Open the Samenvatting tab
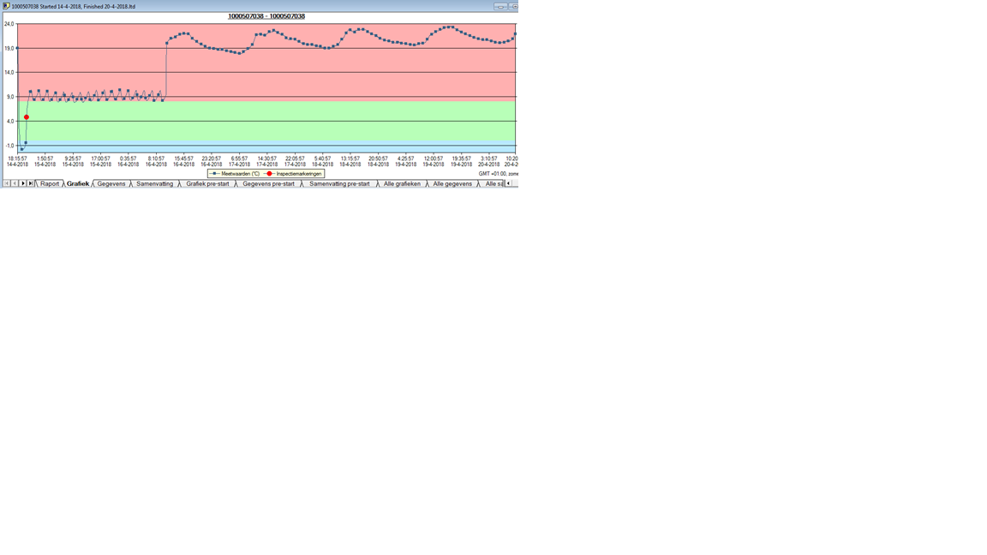This screenshot has width=987, height=555. 154,183
